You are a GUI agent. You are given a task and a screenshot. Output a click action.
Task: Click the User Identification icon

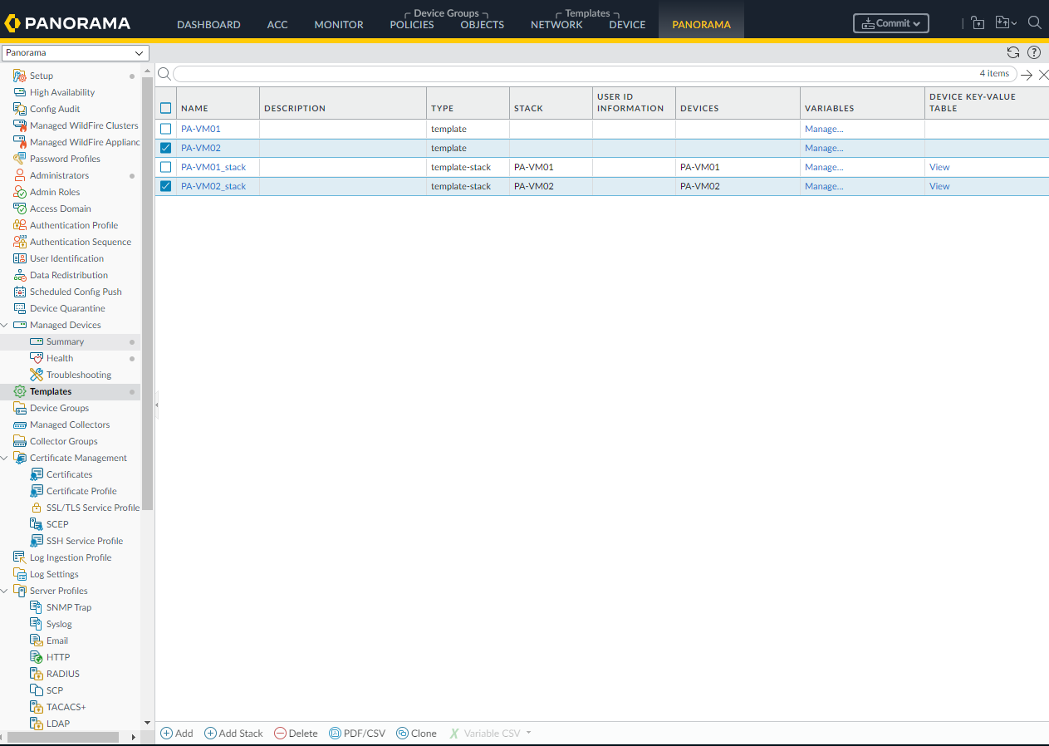pyautogui.click(x=20, y=258)
